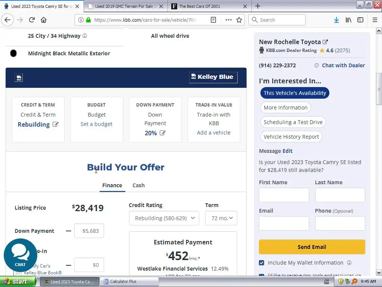Click the message Edit link
The height and width of the screenshot is (287, 382).
coord(288,151)
